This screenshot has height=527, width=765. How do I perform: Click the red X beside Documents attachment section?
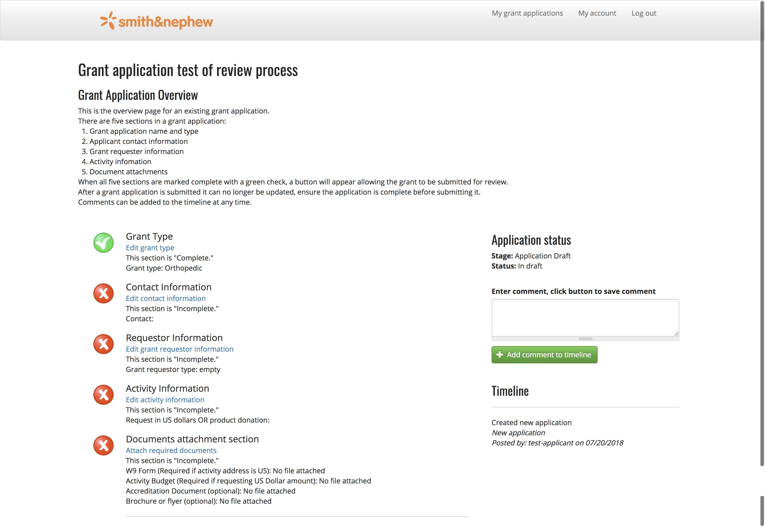click(103, 445)
